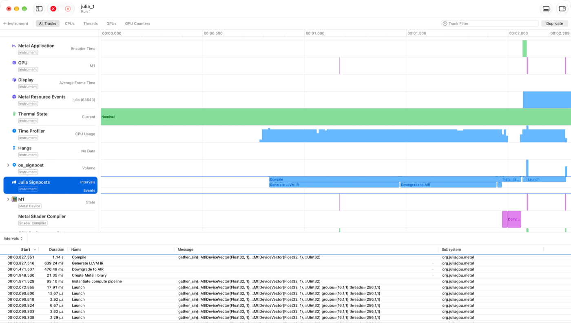Expand the M1 Metal Device track

(x=8, y=199)
